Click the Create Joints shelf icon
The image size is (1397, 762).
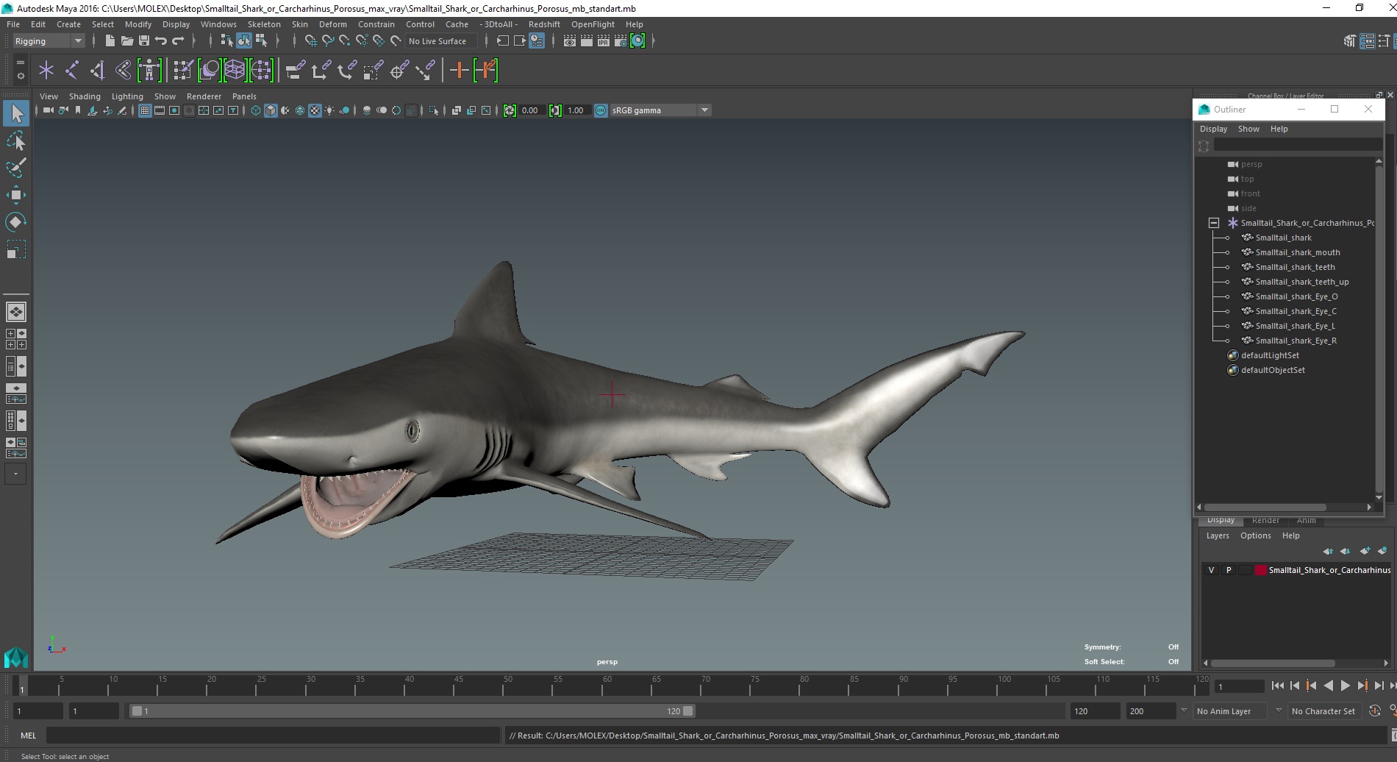tap(71, 71)
